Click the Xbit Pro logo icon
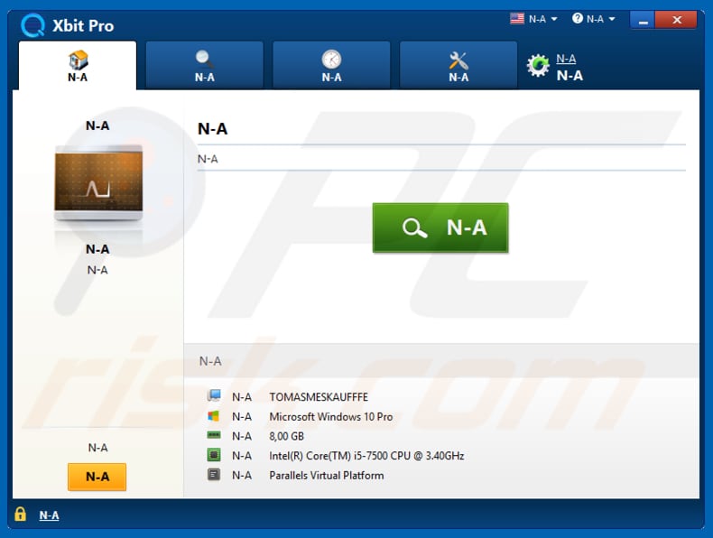The width and height of the screenshot is (713, 538). tap(32, 25)
